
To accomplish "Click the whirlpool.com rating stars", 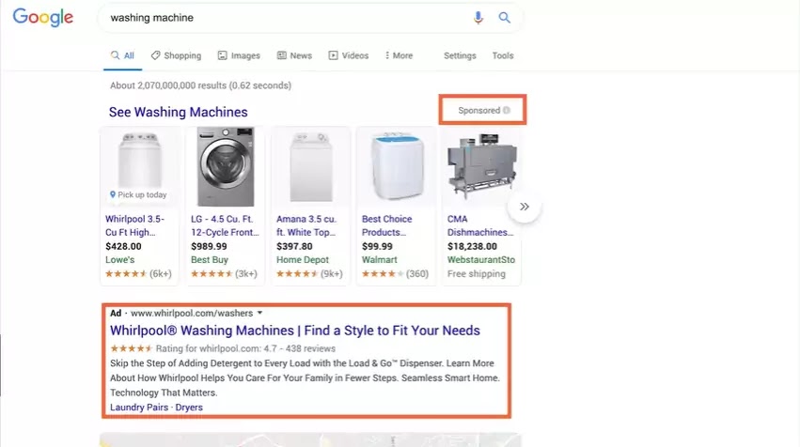I will [x=131, y=348].
